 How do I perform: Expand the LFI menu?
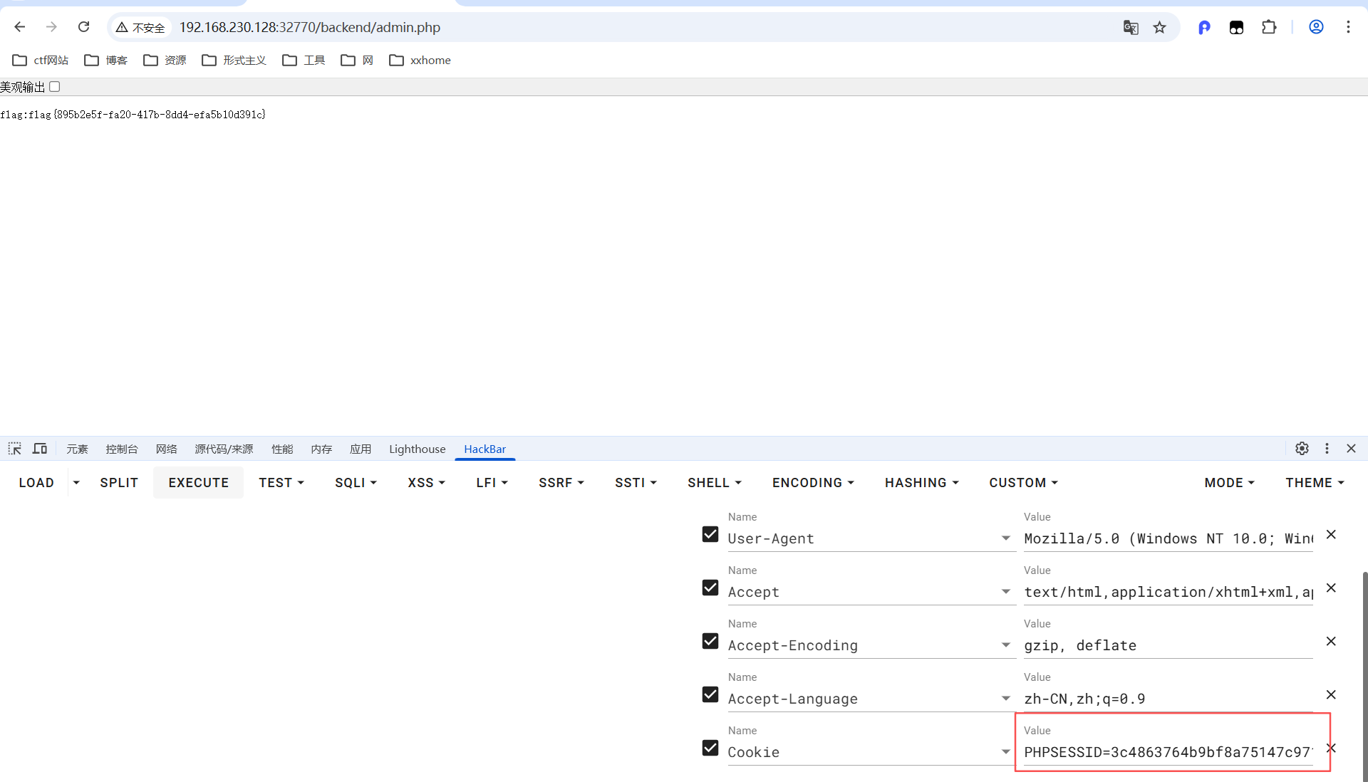(492, 483)
